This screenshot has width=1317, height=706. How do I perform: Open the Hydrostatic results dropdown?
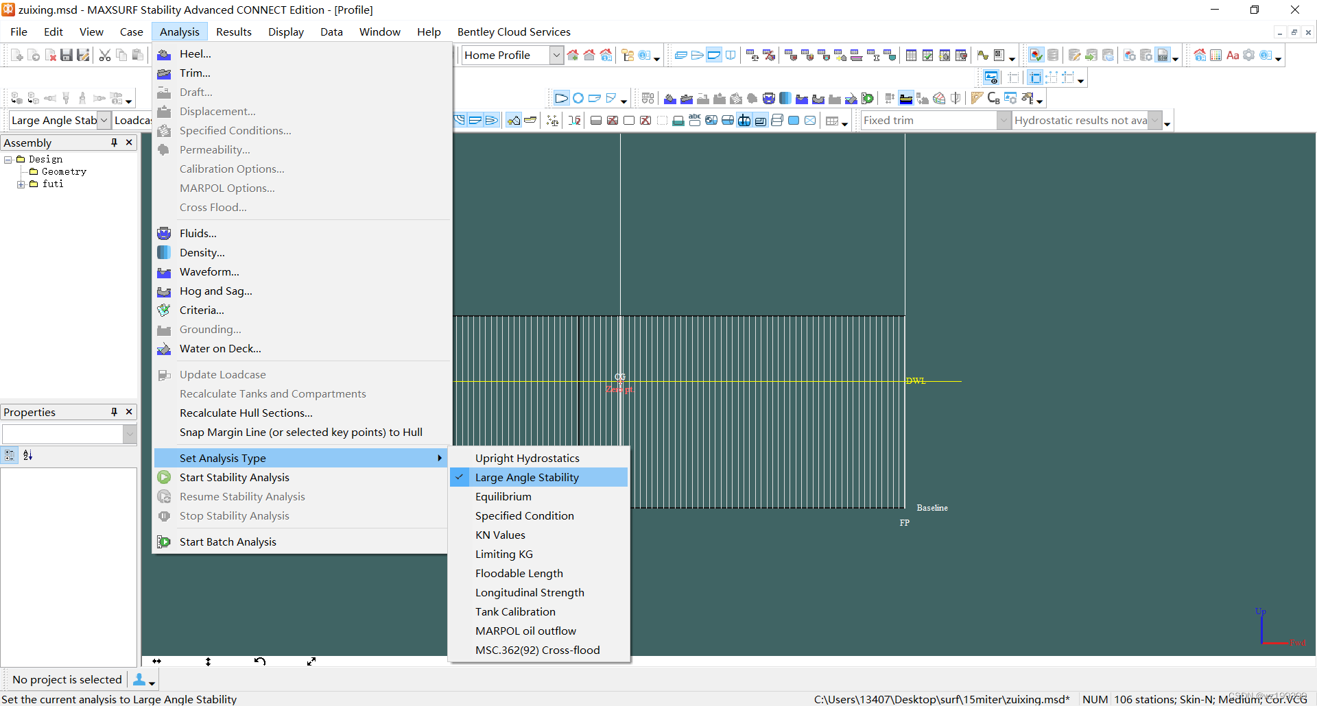1154,121
